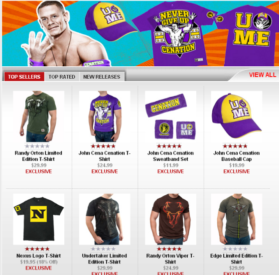
Task: Click the U C ME baseball cap thumbnail
Action: [237, 117]
